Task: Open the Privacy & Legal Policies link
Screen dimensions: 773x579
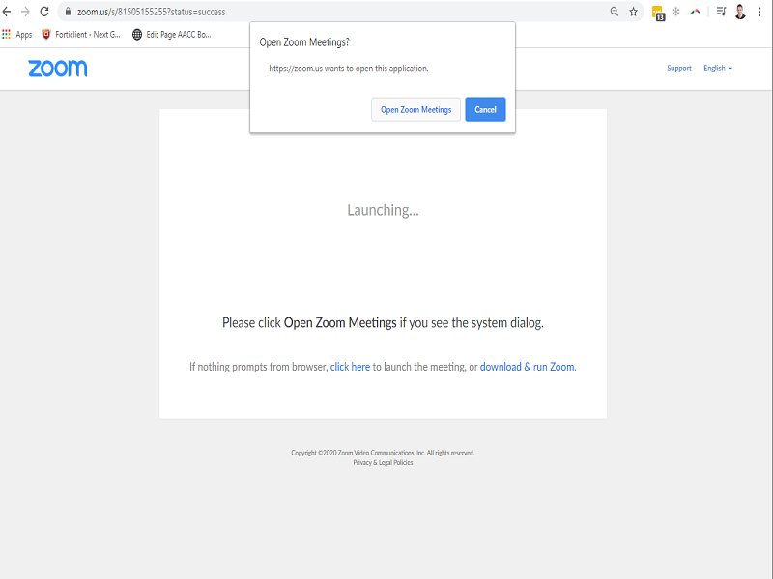Action: pos(383,463)
